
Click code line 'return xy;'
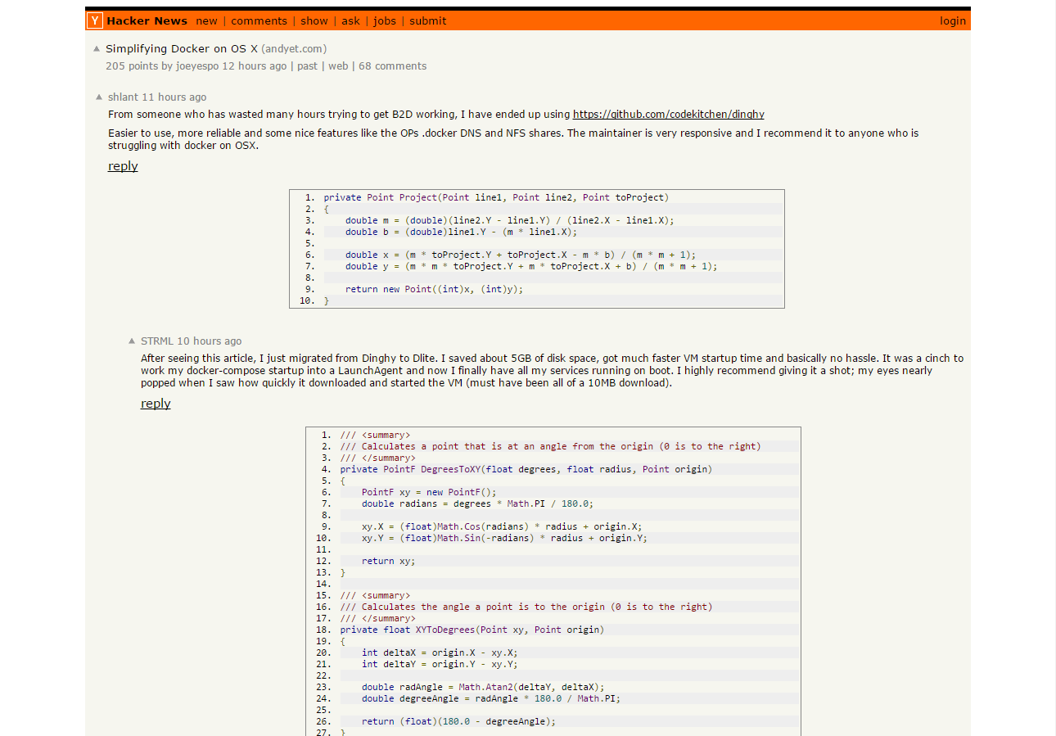click(x=389, y=561)
